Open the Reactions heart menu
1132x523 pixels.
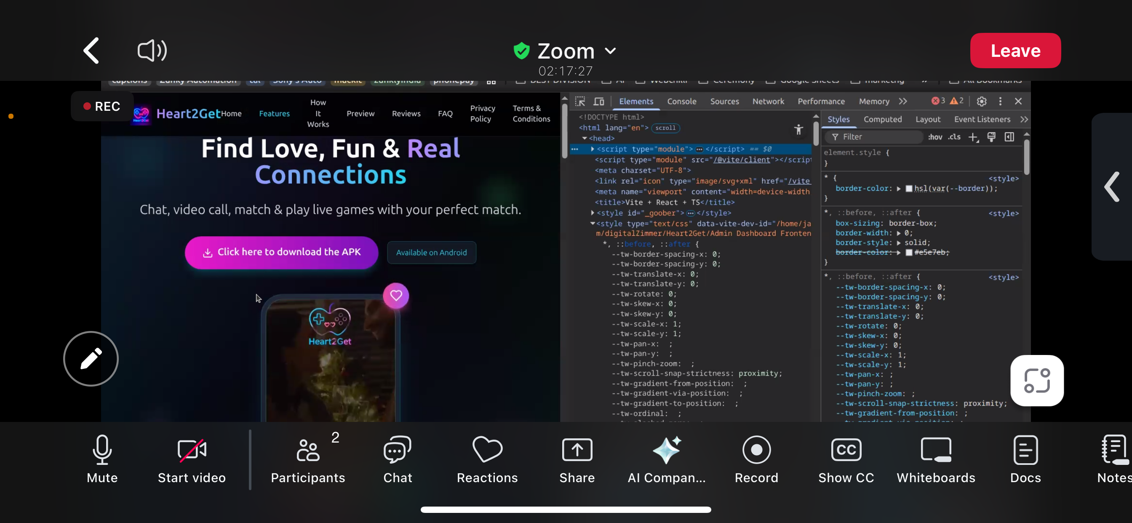click(487, 459)
